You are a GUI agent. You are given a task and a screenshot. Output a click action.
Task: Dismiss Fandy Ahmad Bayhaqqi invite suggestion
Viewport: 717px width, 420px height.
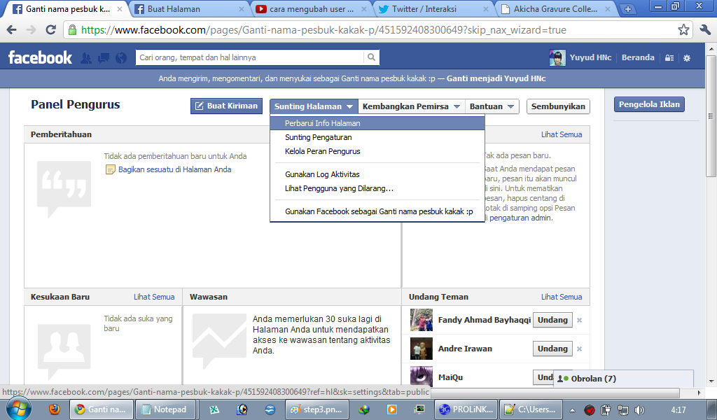point(579,321)
